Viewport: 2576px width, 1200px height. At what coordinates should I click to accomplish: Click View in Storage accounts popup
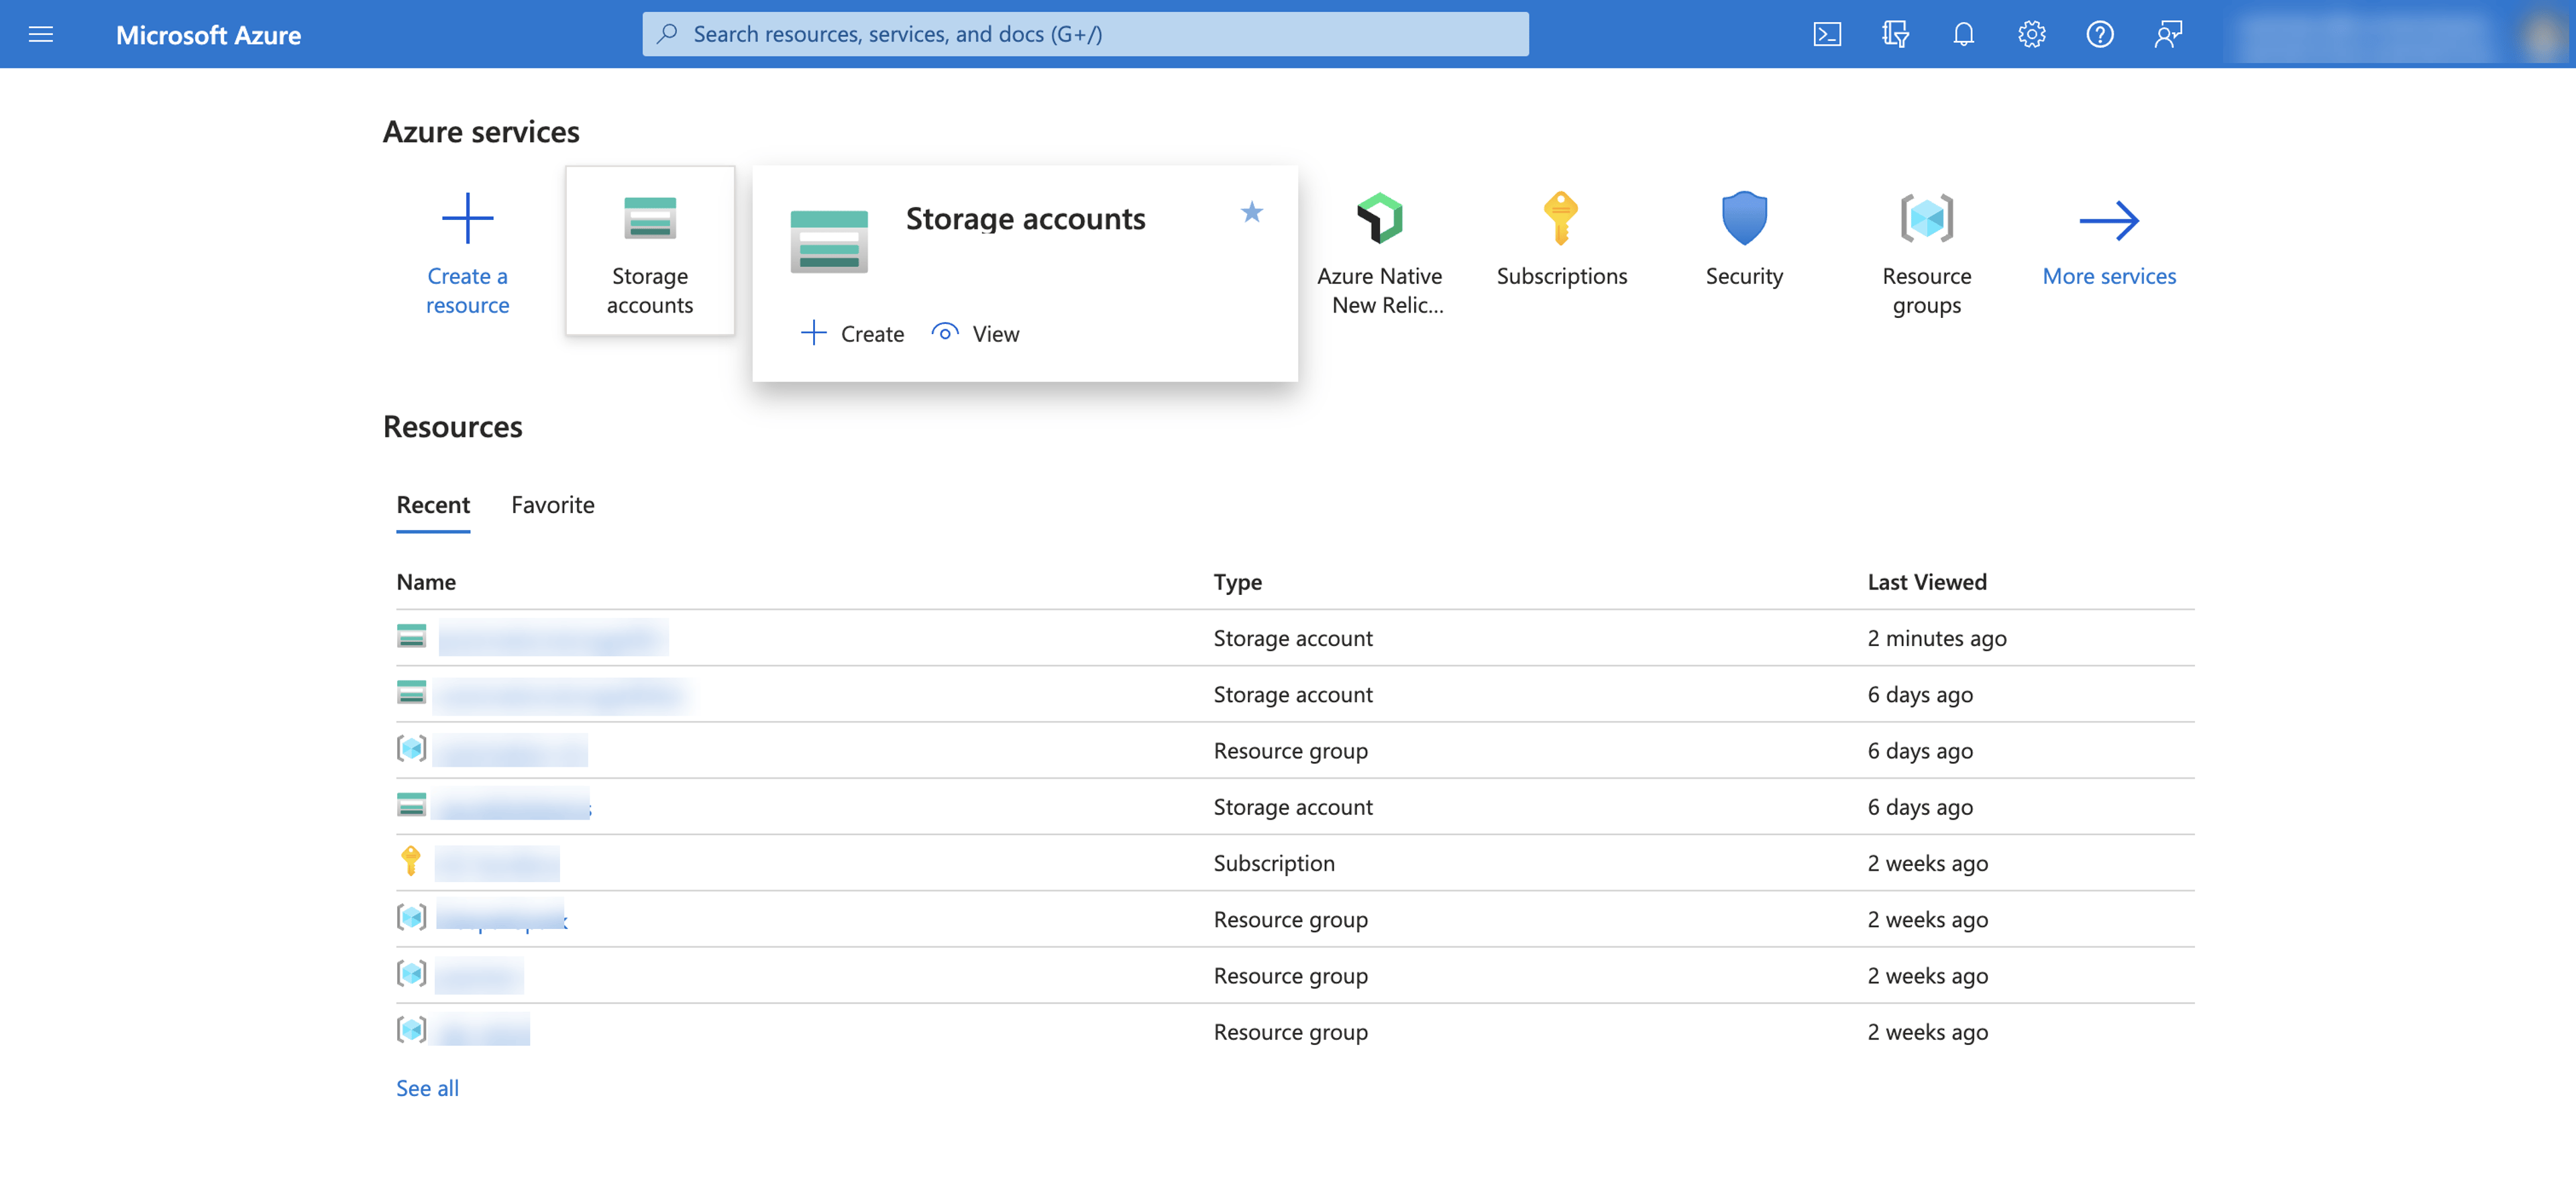(x=975, y=333)
